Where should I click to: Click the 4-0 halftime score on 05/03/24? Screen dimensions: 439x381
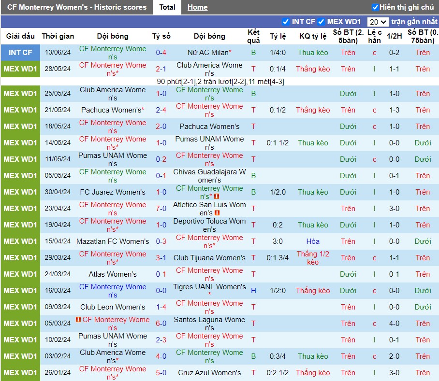[x=394, y=324]
